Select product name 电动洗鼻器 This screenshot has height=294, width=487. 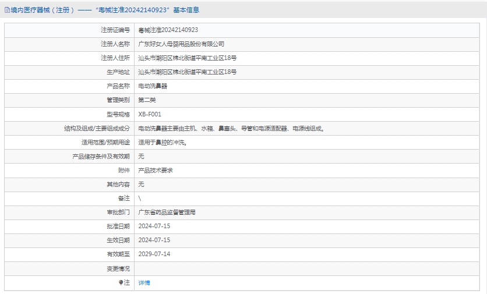153,86
